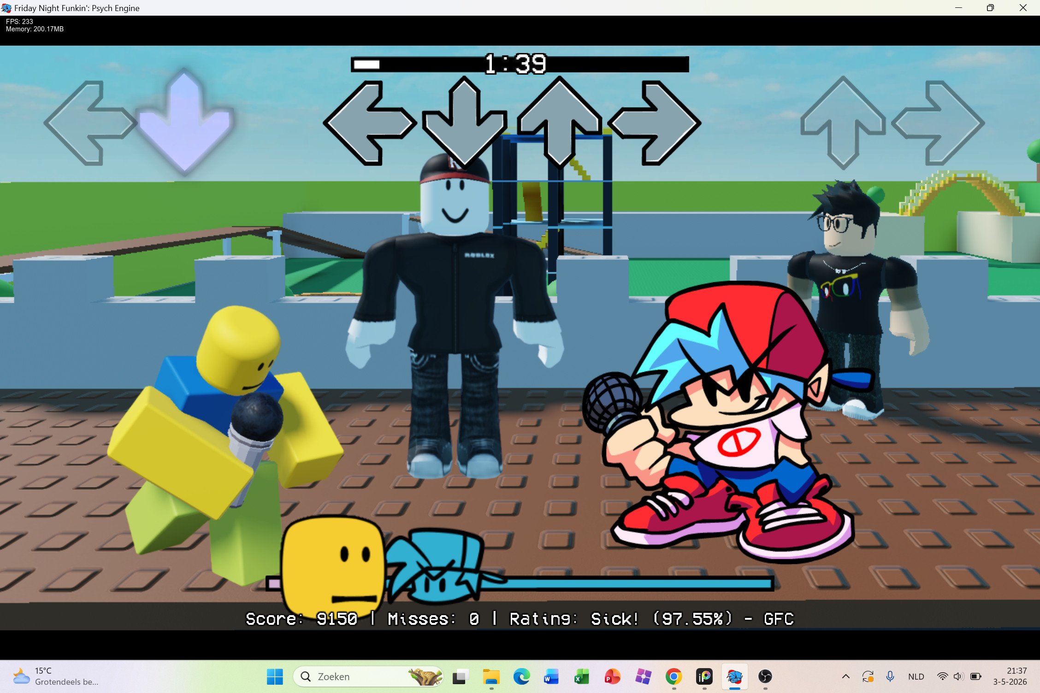
Task: Open the clock showing 21:37
Action: click(x=1010, y=676)
